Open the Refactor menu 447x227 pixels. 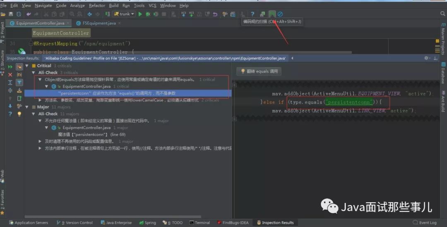coord(97,5)
